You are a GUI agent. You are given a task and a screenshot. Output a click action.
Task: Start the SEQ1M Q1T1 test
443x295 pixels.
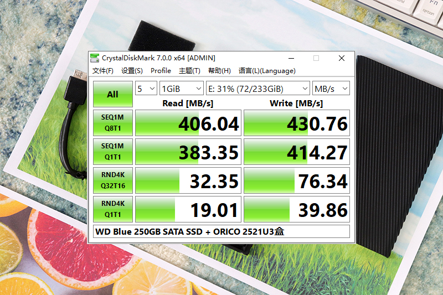pyautogui.click(x=113, y=152)
